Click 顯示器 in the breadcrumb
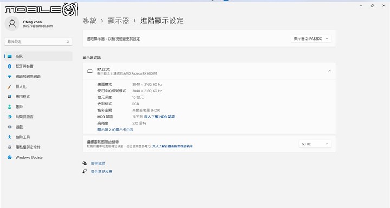 coord(119,21)
